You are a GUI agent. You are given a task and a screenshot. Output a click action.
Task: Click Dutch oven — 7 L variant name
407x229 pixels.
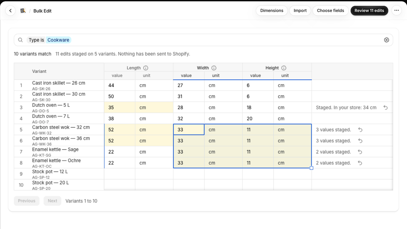(x=51, y=116)
